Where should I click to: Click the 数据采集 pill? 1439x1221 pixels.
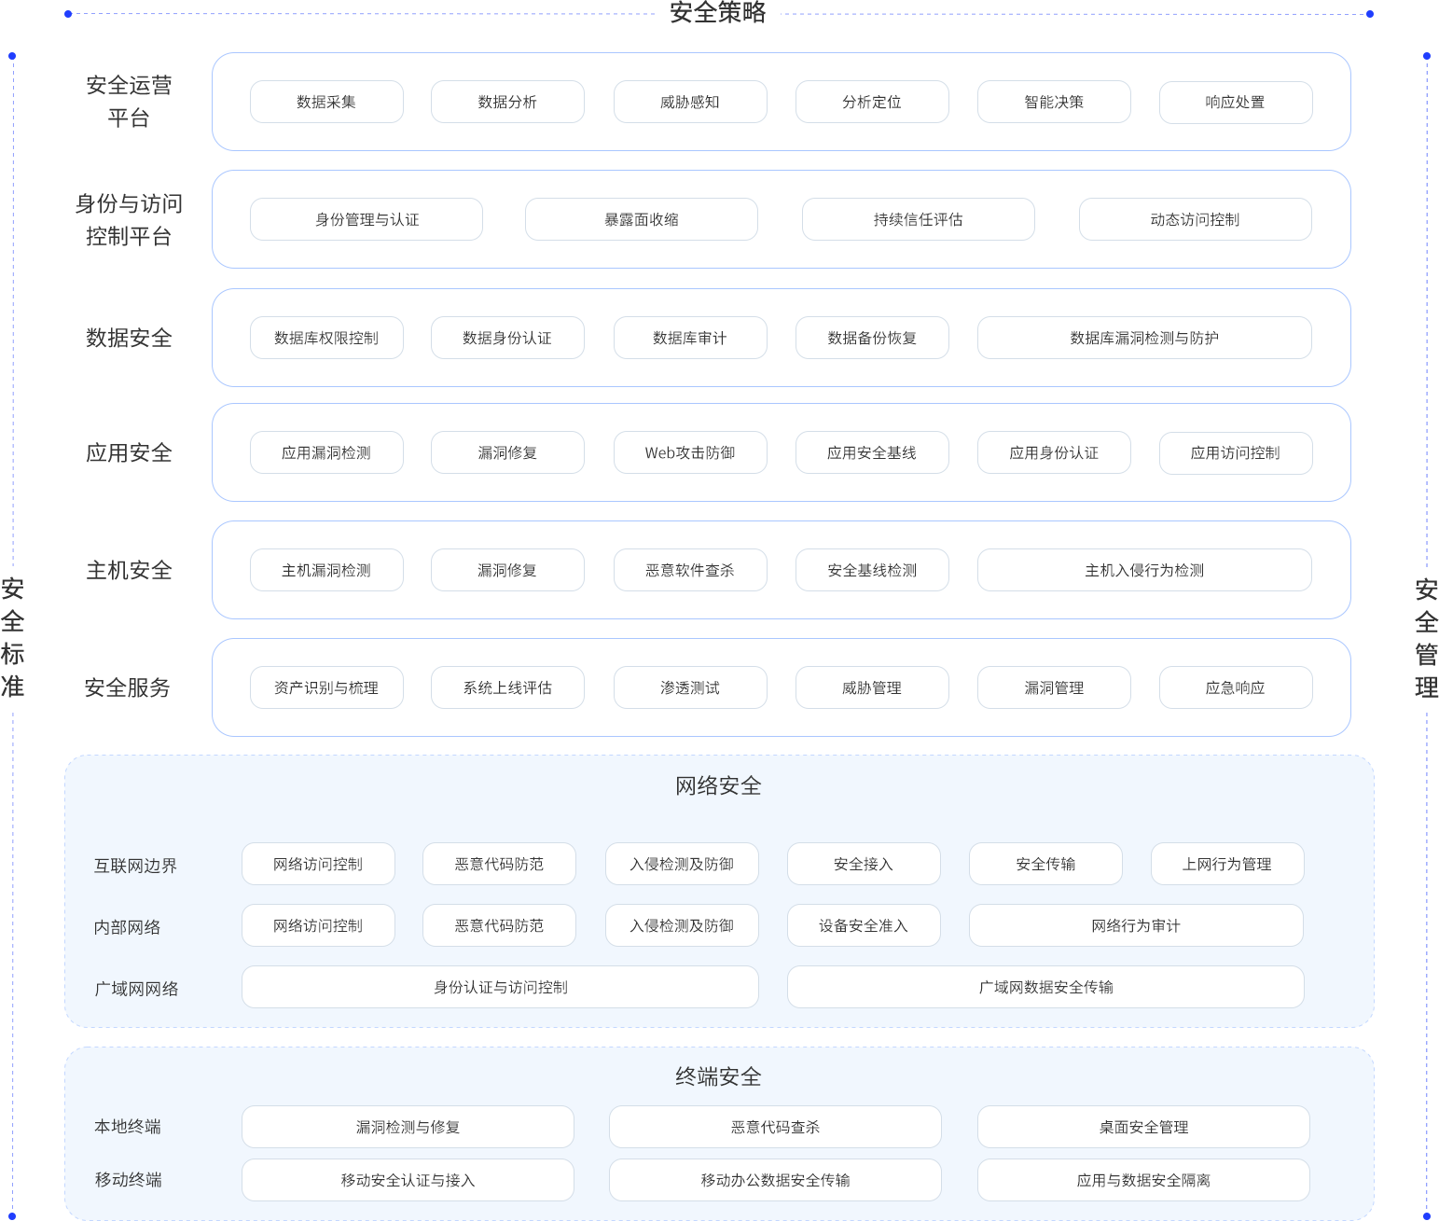pos(326,102)
